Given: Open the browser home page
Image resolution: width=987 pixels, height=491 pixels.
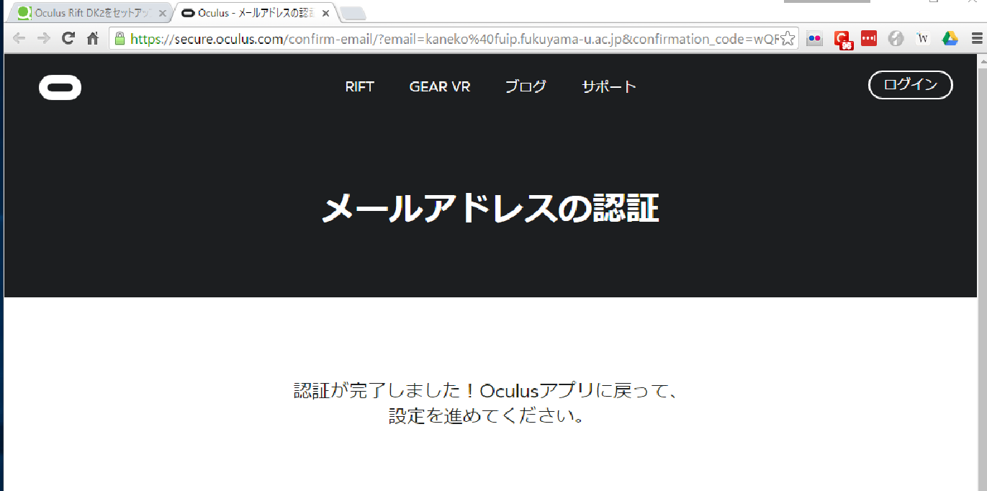Looking at the screenshot, I should [x=93, y=39].
